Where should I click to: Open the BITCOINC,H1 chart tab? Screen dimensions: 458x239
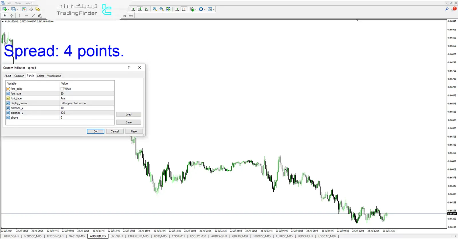click(x=55, y=236)
